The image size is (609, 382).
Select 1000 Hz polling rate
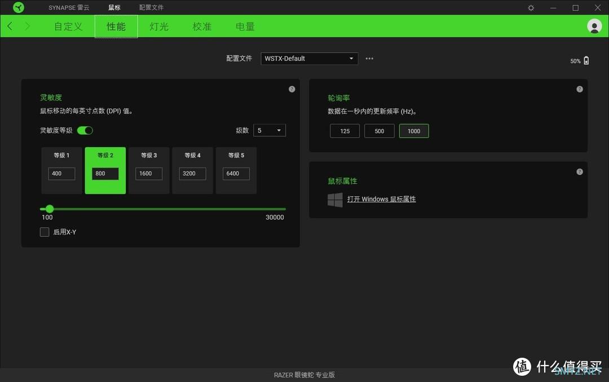click(x=414, y=131)
